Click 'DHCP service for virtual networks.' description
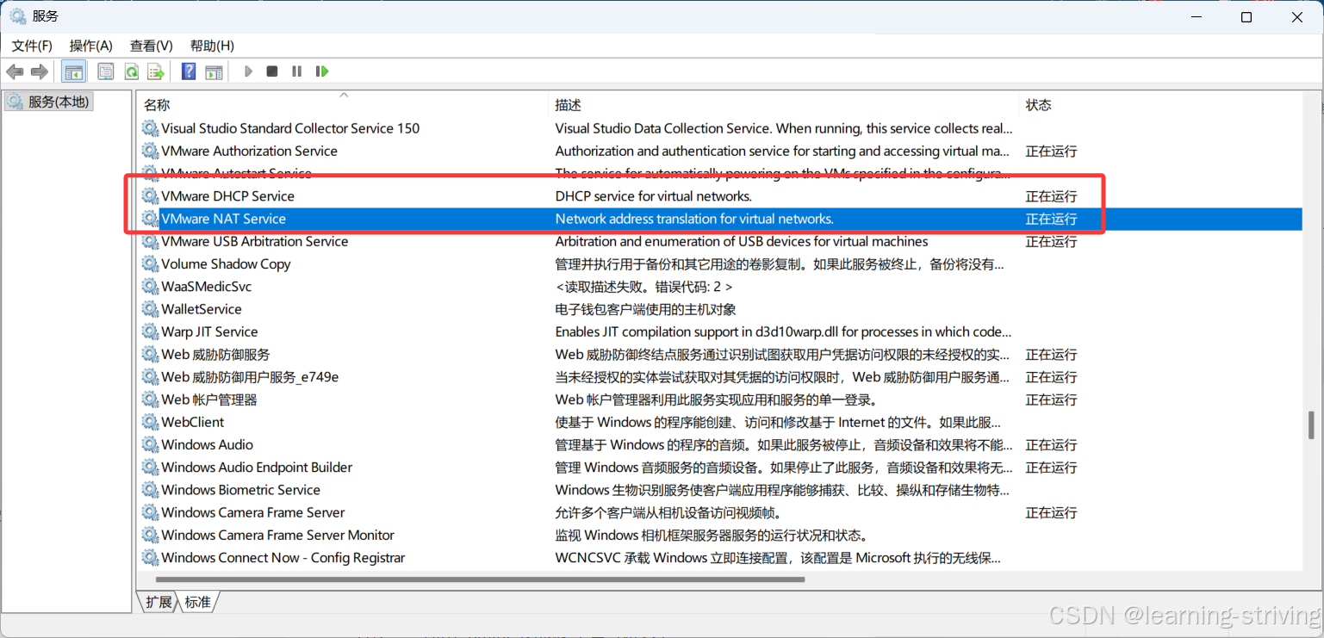Image resolution: width=1324 pixels, height=638 pixels. 654,196
